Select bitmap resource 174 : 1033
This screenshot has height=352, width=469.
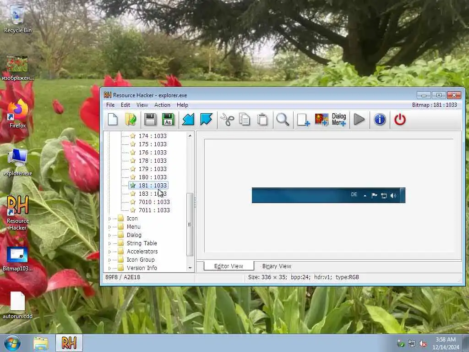tap(153, 136)
